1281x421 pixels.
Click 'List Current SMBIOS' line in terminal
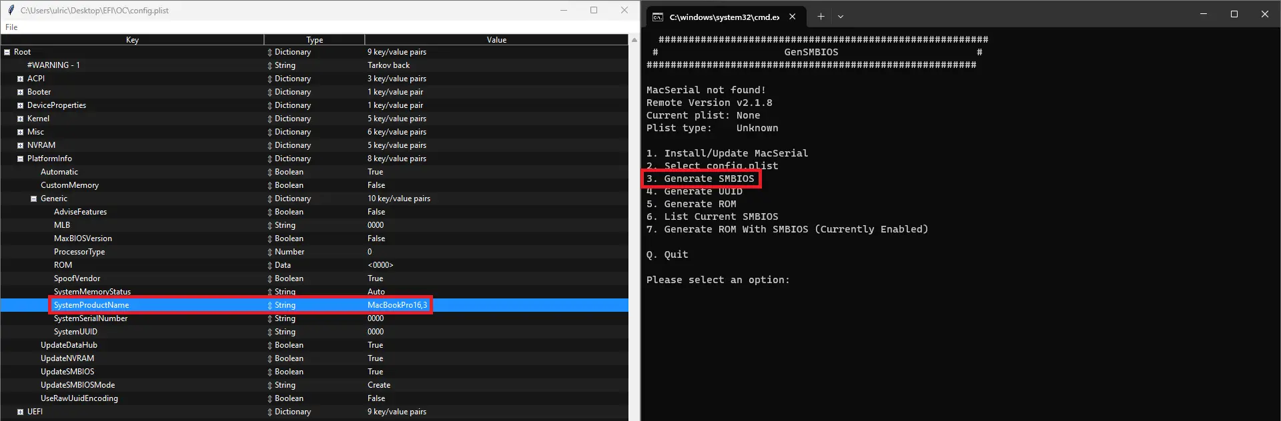click(712, 216)
